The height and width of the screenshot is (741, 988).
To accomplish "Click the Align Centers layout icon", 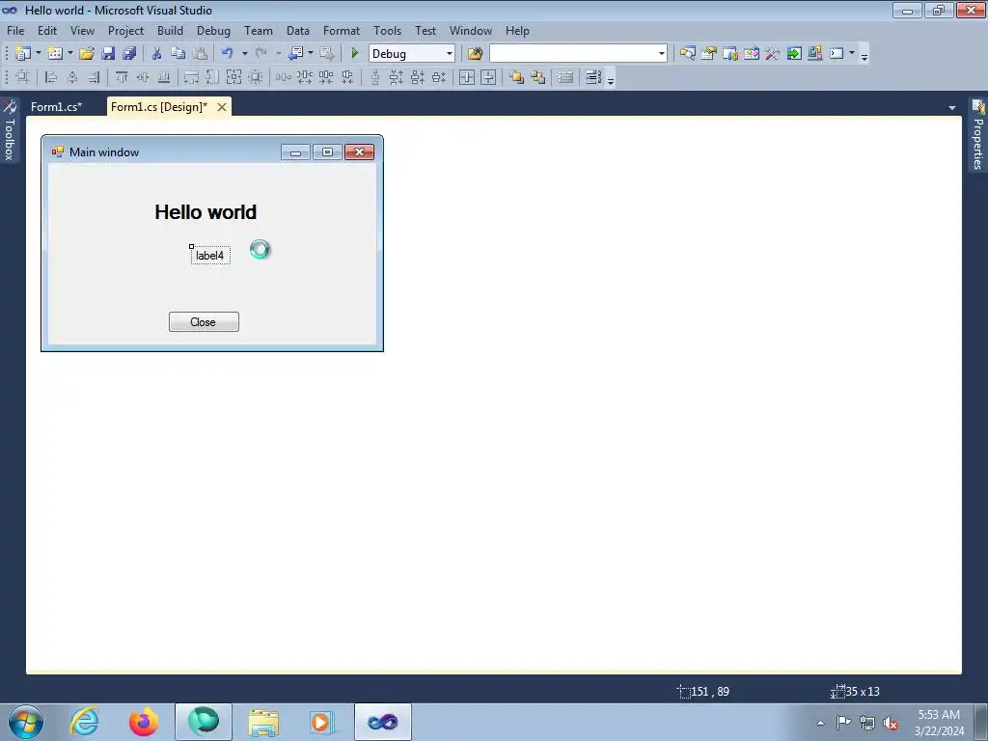I will pyautogui.click(x=72, y=77).
